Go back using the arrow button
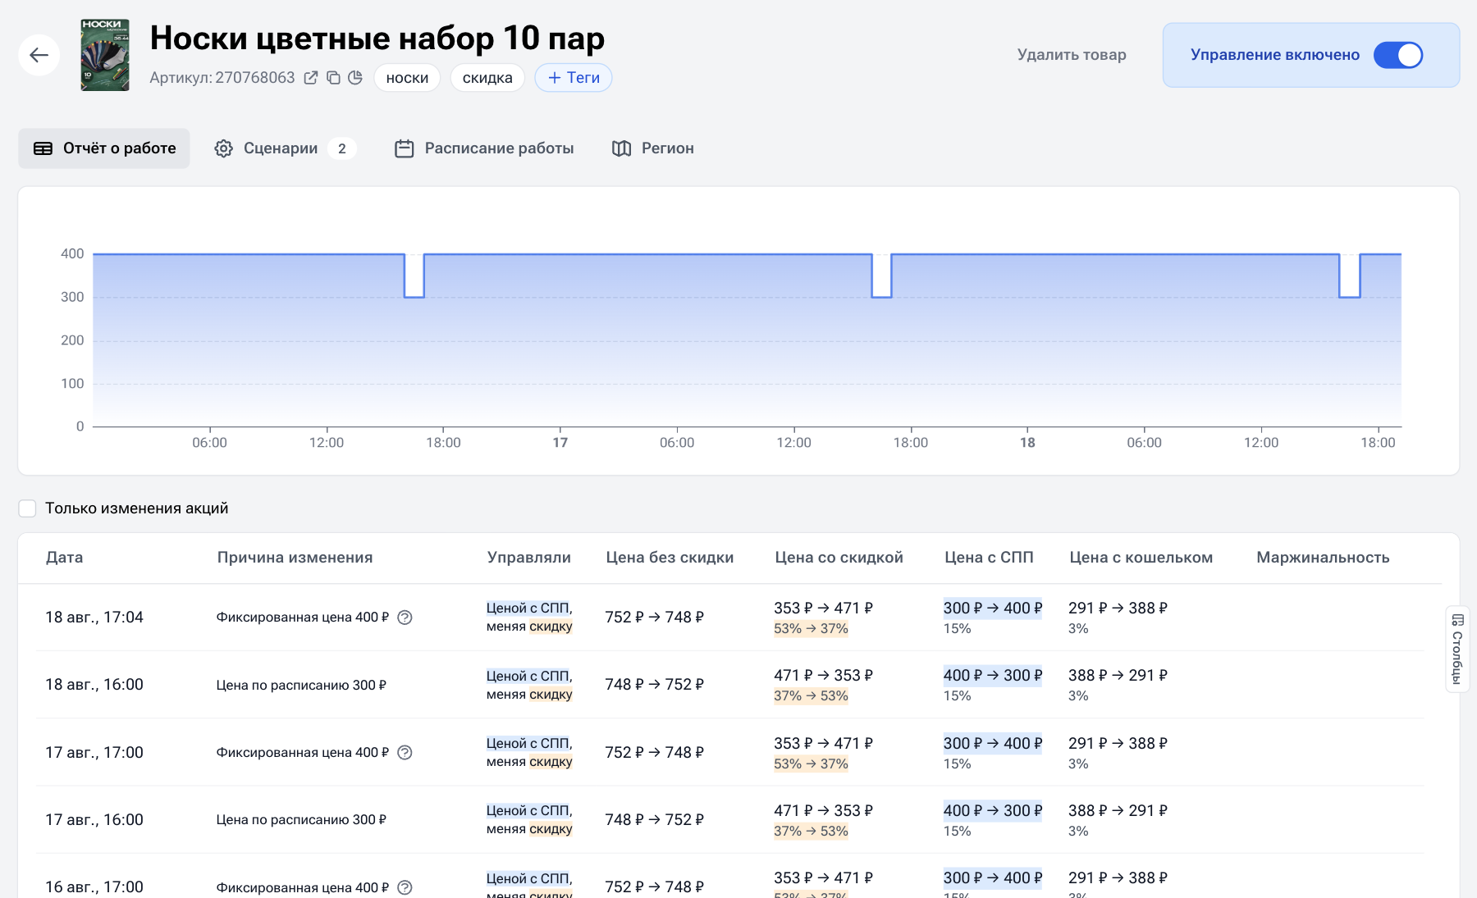The image size is (1477, 898). 39,55
